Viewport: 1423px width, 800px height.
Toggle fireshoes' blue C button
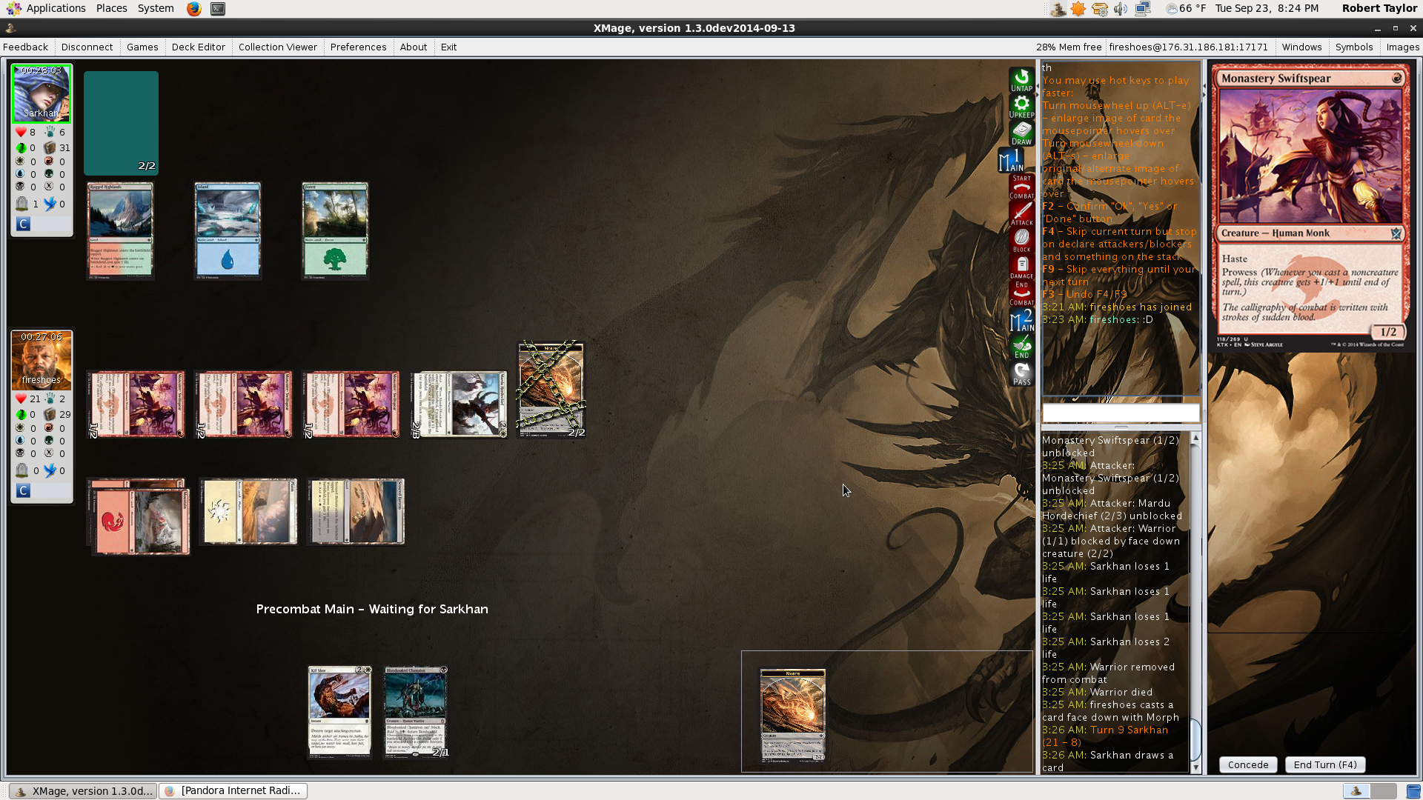(x=23, y=490)
